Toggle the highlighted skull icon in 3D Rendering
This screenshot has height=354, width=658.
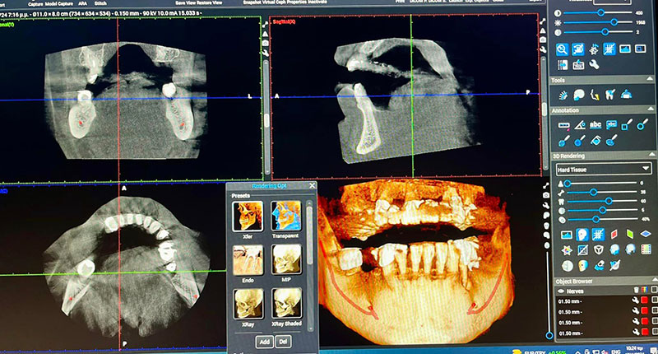point(582,234)
